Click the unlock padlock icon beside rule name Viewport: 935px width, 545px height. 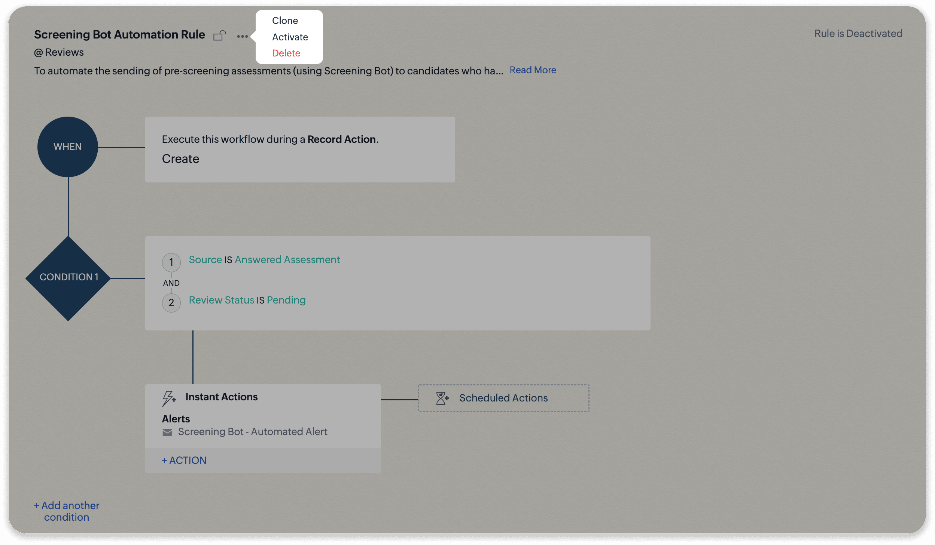pos(220,36)
